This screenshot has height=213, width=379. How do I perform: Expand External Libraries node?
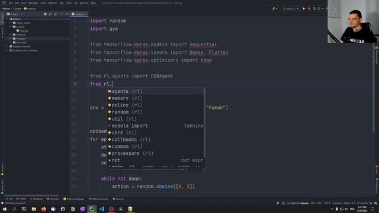pyautogui.click(x=7, y=46)
